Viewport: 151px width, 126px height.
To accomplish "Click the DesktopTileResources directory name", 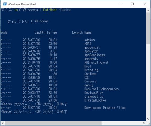I will (101, 89).
